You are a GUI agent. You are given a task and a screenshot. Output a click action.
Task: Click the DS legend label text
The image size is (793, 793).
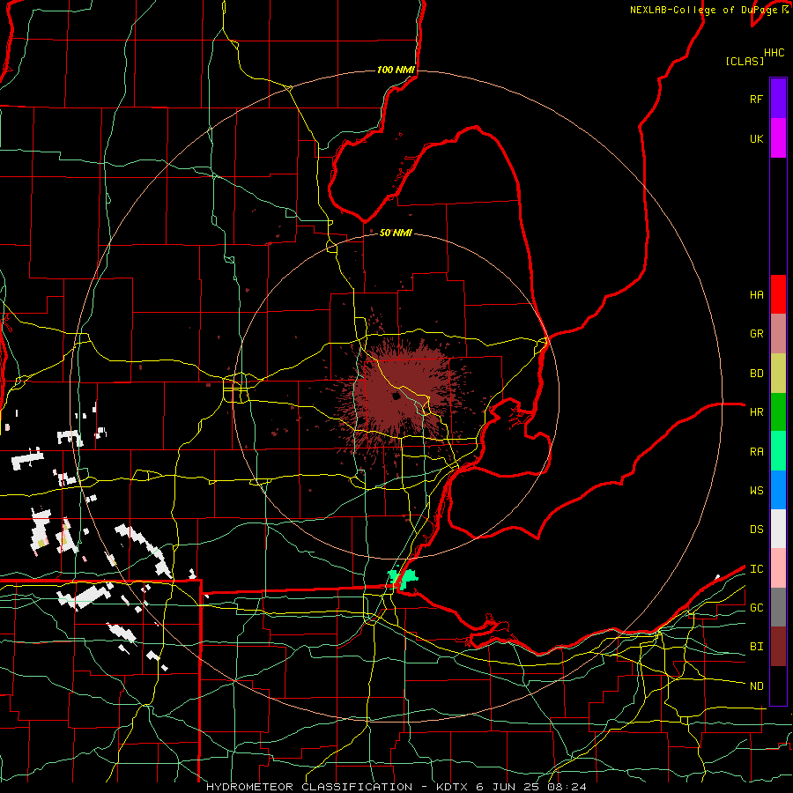pyautogui.click(x=756, y=529)
